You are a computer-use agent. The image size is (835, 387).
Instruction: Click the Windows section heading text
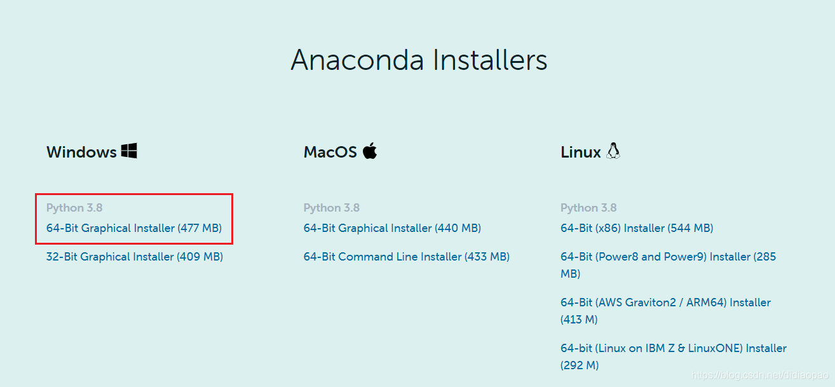(81, 153)
